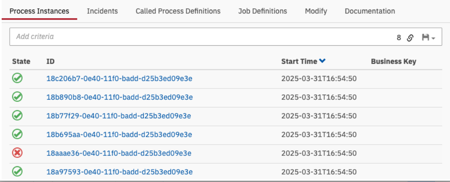The image size is (450, 182).
Task: Click green check state icon for instance 18b77f29
Action: (17, 116)
